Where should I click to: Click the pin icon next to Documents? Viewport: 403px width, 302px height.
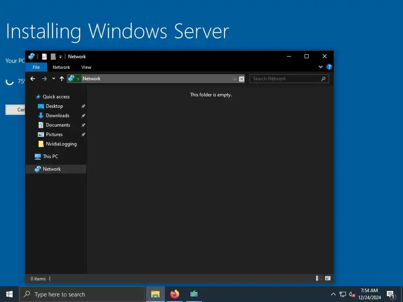pyautogui.click(x=83, y=125)
